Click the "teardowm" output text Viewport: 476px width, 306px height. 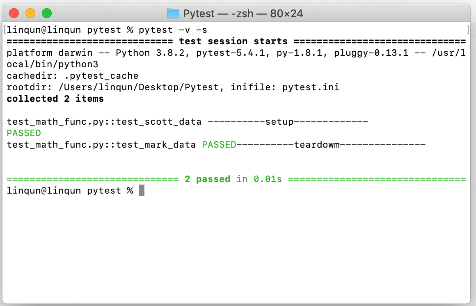click(x=317, y=145)
